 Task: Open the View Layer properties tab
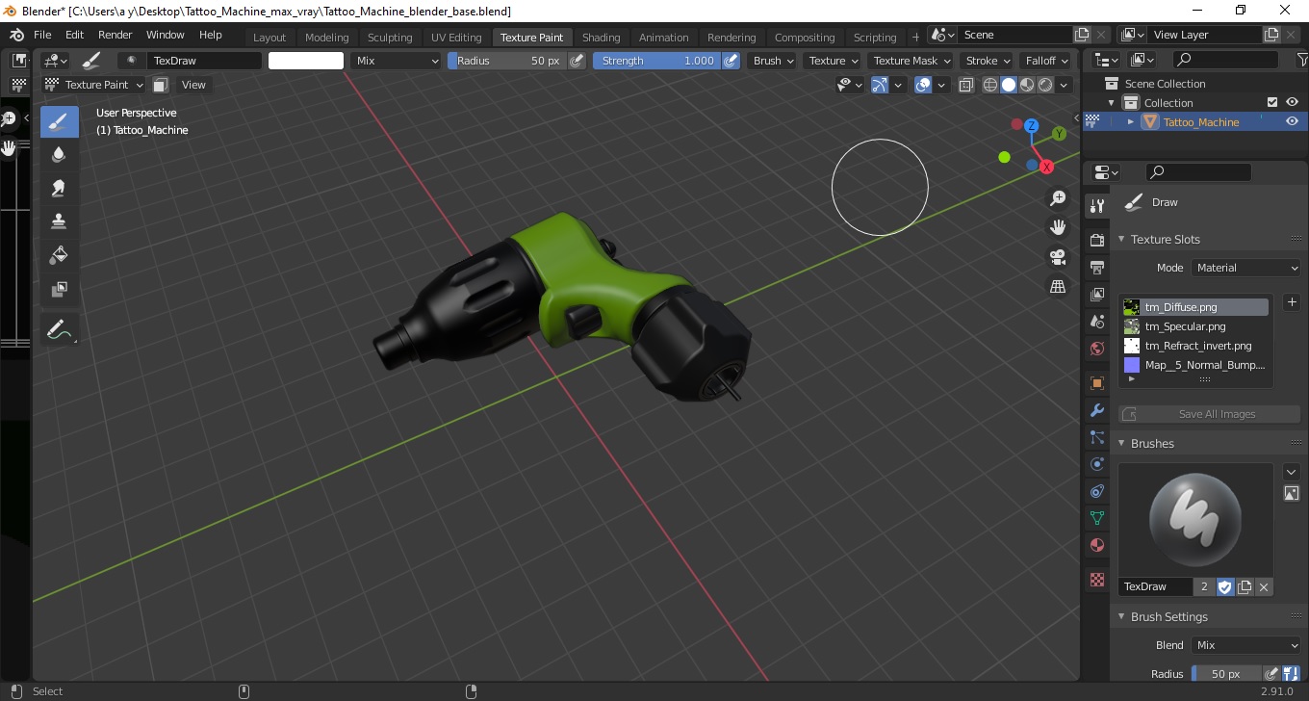pos(1096,295)
